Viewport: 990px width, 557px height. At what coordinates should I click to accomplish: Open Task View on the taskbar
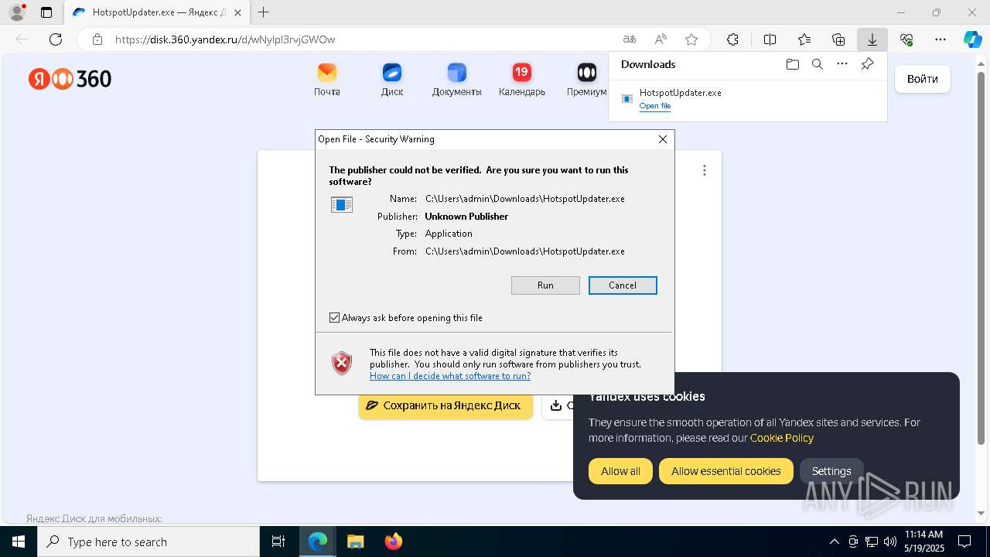(x=278, y=542)
